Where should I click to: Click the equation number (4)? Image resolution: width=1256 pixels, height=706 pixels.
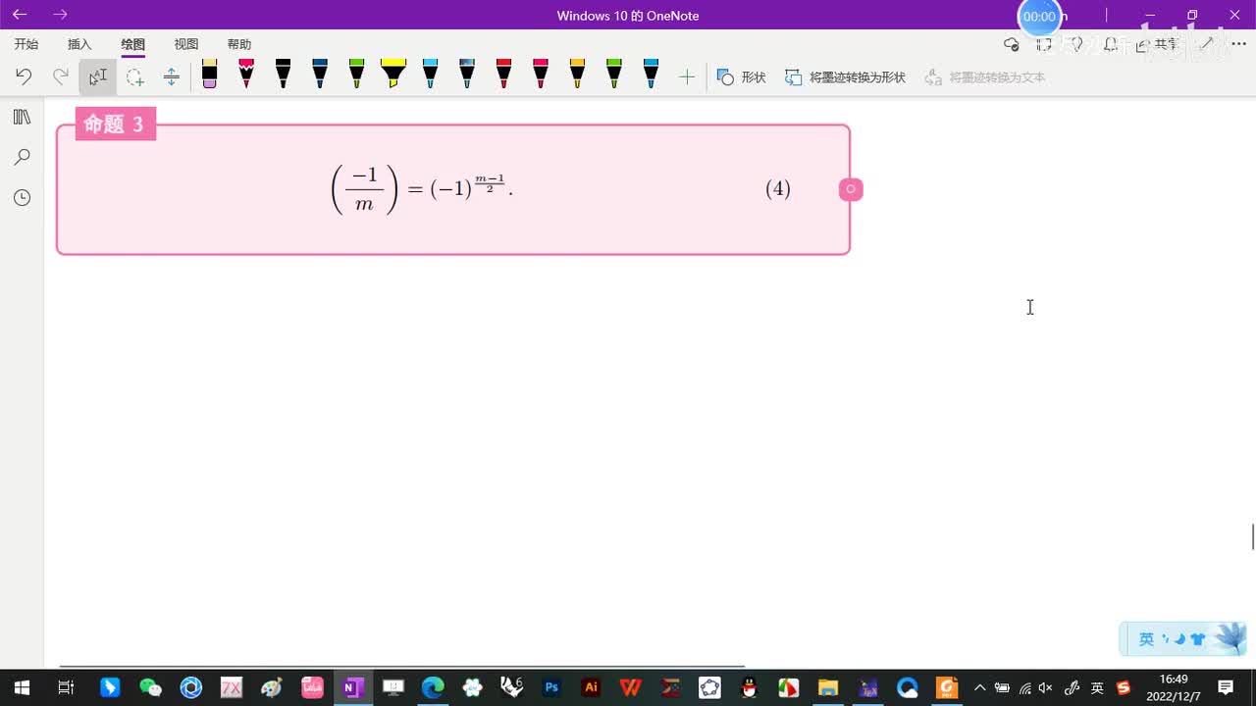coord(778,188)
